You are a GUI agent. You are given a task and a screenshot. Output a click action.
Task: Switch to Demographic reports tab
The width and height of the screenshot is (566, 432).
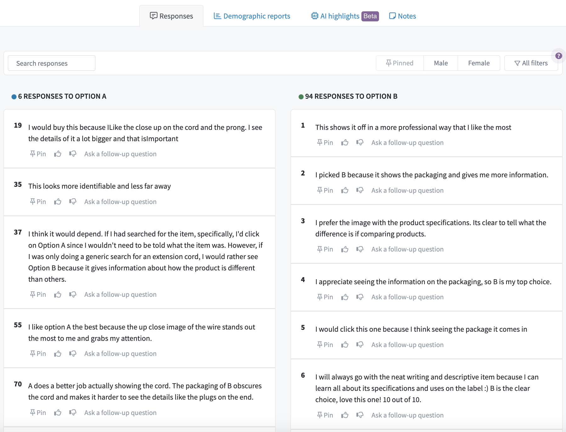pyautogui.click(x=252, y=16)
